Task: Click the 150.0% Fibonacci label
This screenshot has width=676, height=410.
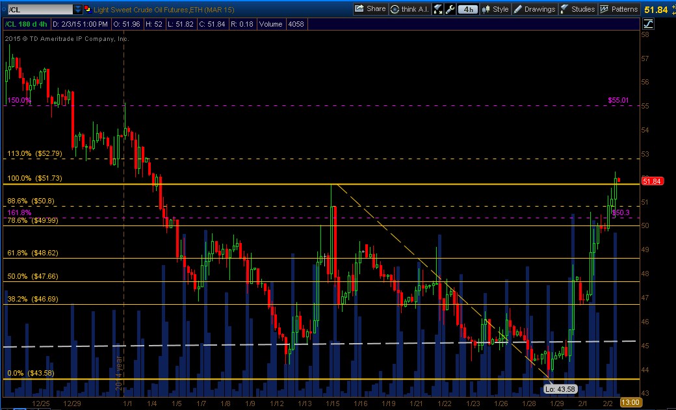Action: point(19,101)
